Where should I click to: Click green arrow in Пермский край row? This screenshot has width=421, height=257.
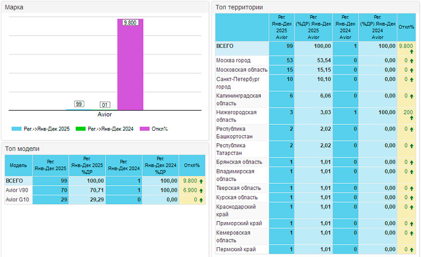click(x=411, y=250)
